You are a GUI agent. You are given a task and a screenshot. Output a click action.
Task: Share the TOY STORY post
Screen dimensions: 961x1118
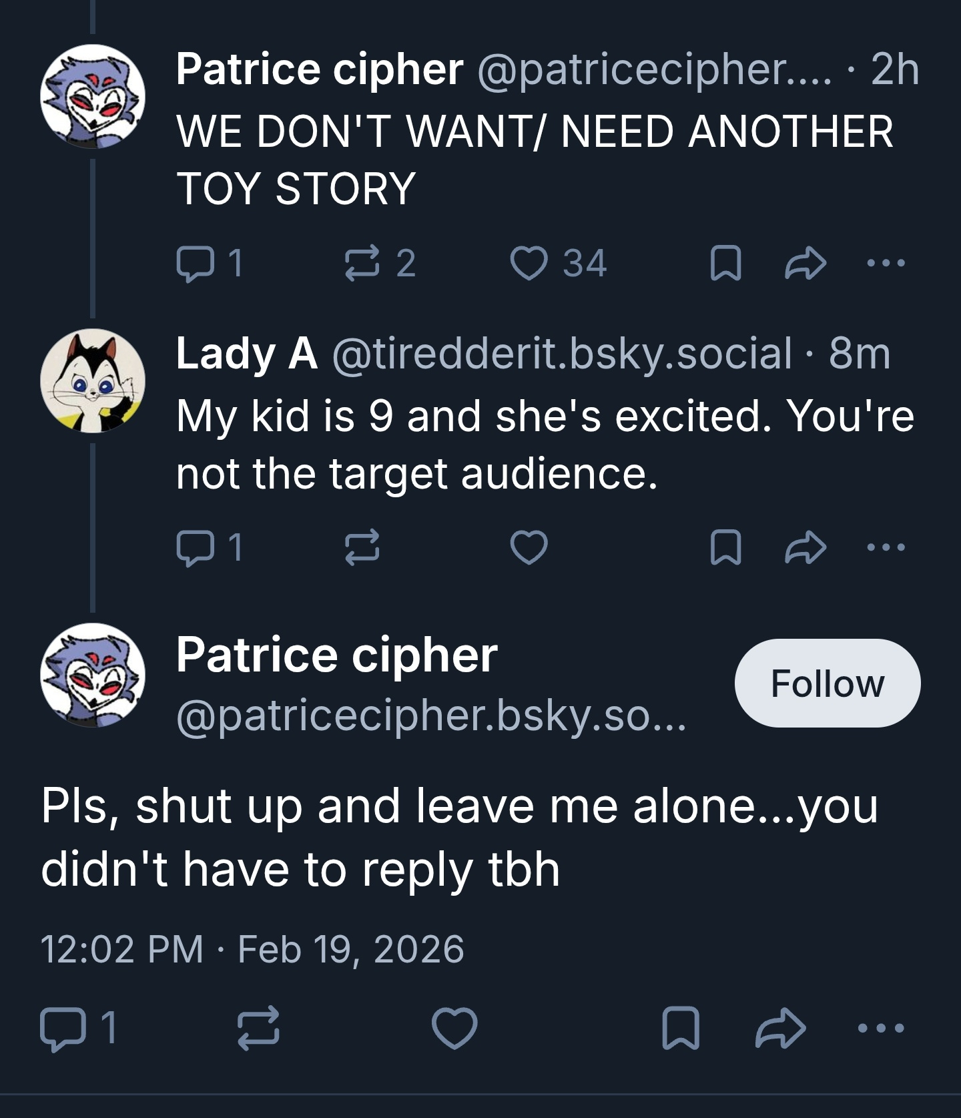(806, 263)
